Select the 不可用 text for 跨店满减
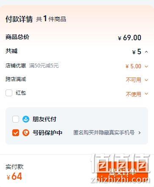The image size is (154, 187). coord(134,80)
